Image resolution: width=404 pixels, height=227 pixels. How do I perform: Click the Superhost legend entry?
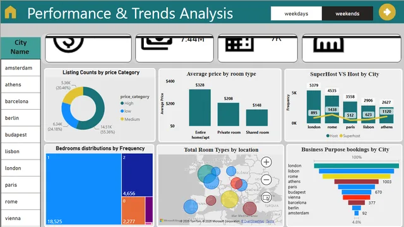click(350, 136)
